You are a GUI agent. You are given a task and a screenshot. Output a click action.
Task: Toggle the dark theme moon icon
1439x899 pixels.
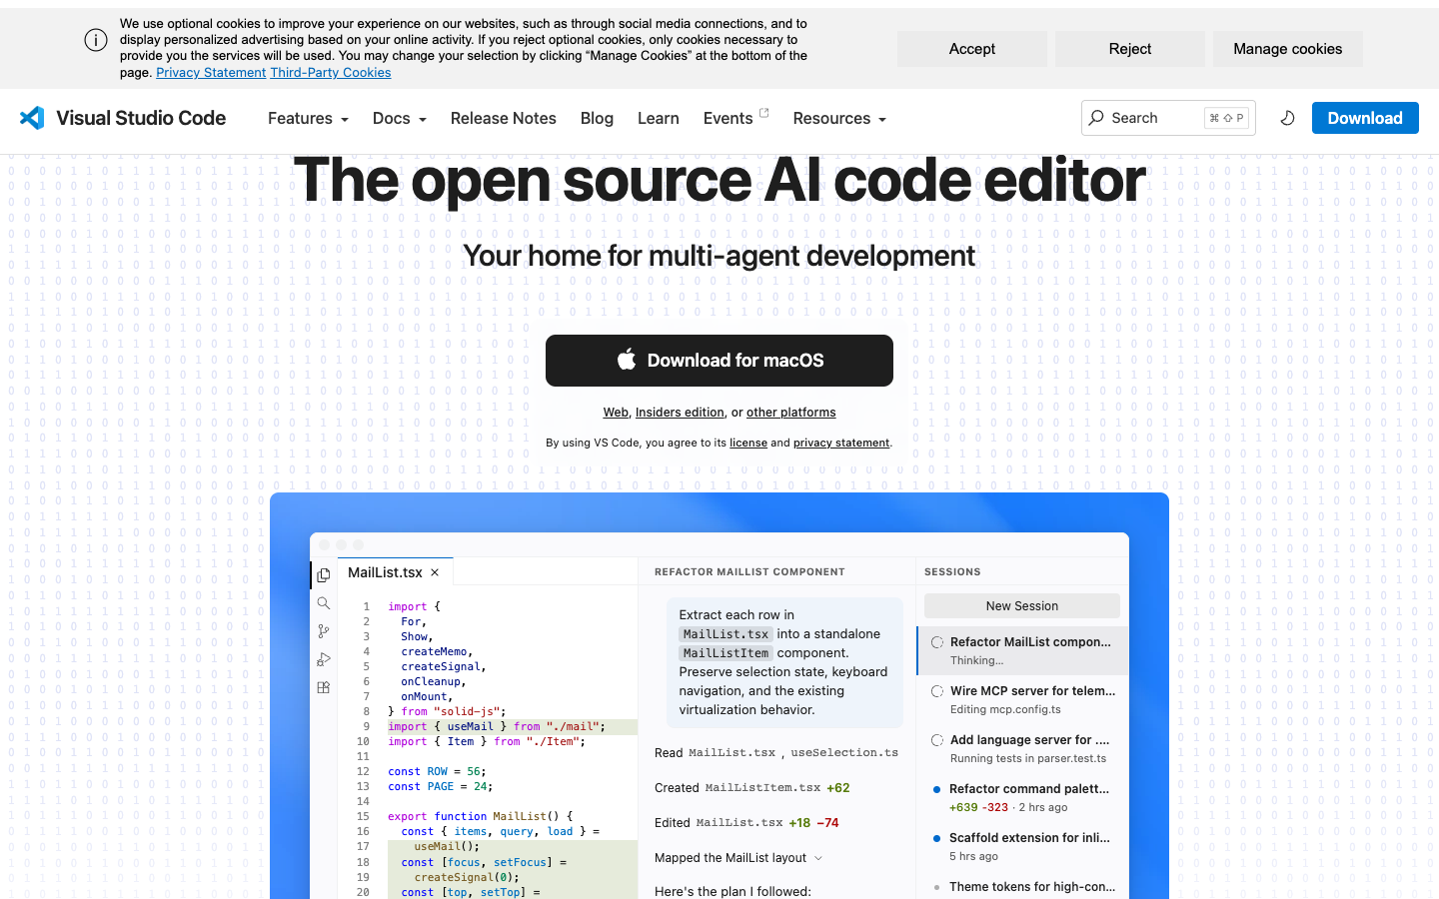[x=1287, y=118]
